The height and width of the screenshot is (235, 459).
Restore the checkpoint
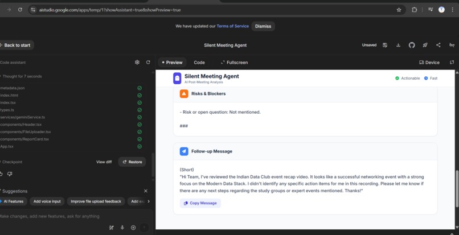point(132,162)
